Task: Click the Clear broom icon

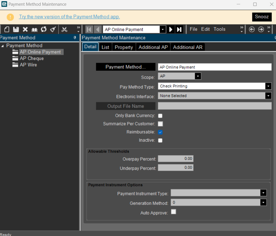Action: pyautogui.click(x=53, y=29)
